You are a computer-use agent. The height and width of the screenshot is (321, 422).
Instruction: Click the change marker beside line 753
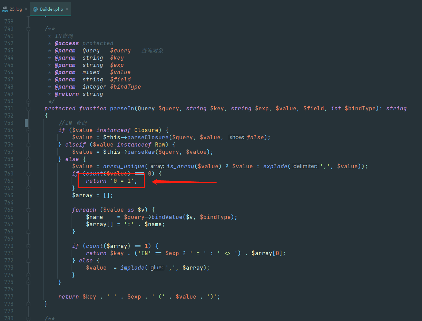coord(27,123)
